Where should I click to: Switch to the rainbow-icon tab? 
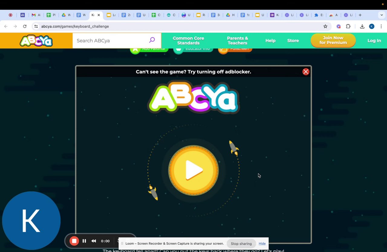[333, 15]
